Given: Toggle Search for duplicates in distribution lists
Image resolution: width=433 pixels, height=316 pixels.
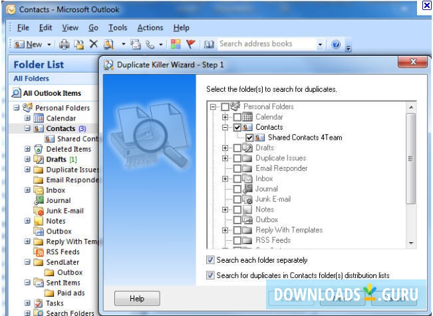Looking at the screenshot, I should pyautogui.click(x=210, y=275).
